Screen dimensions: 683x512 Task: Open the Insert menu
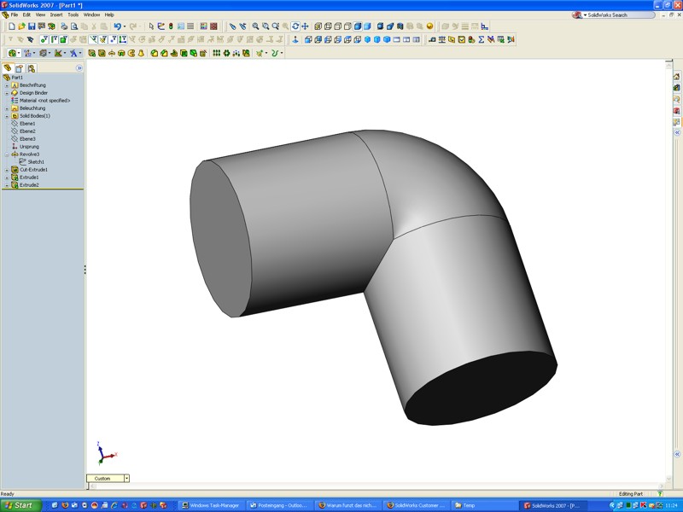pos(55,15)
